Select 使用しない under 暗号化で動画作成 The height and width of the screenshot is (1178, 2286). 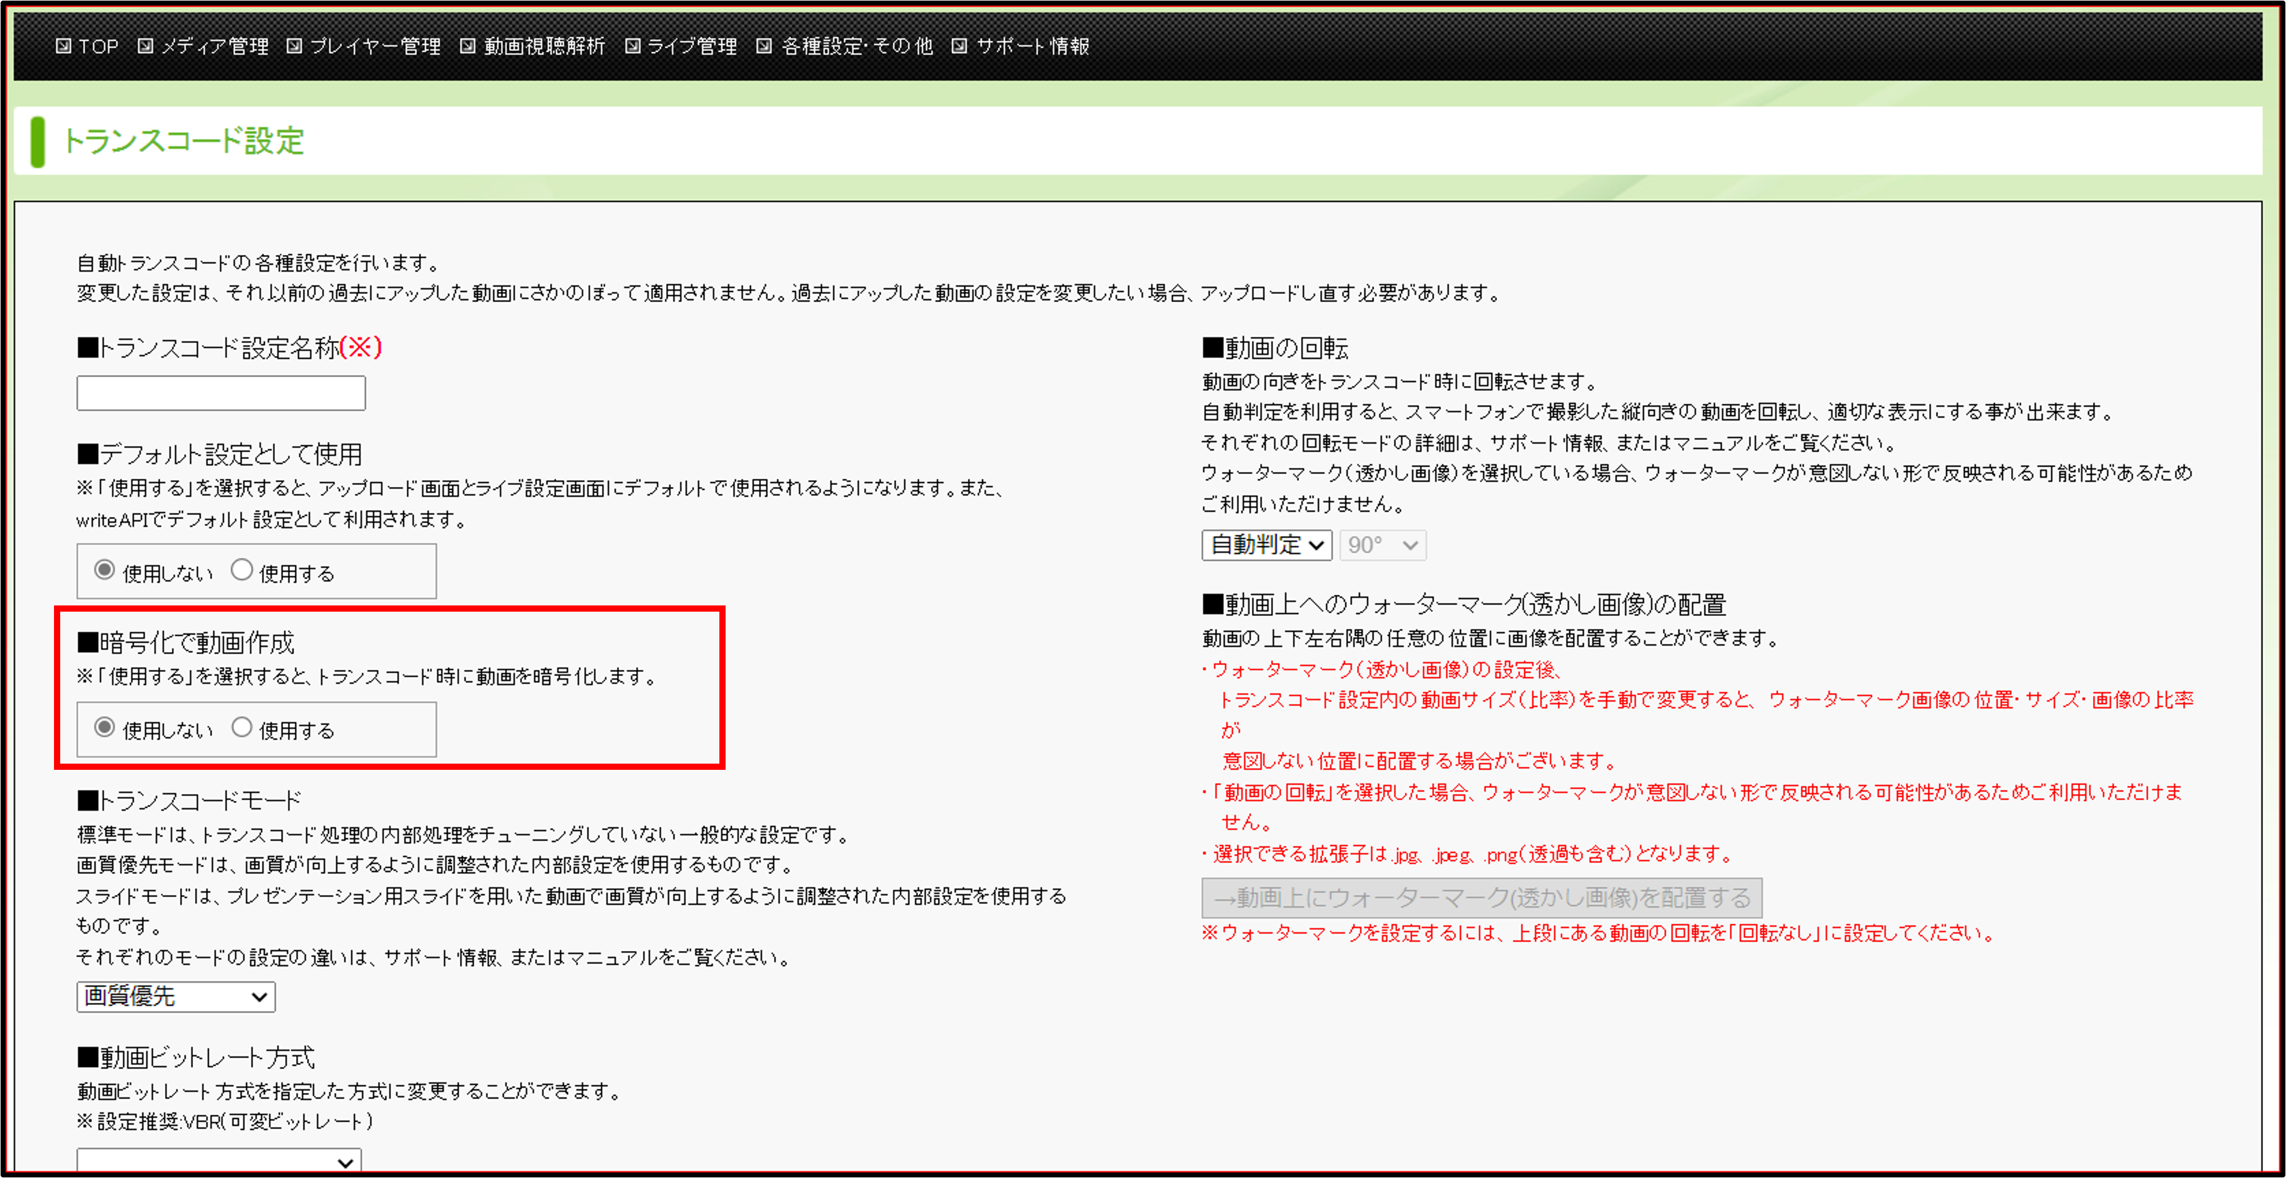point(105,728)
